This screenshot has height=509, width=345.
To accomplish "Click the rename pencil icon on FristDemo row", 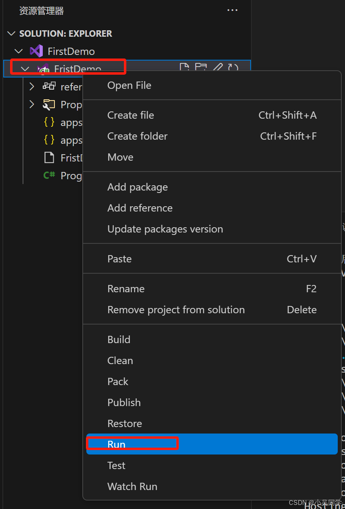I will (x=217, y=67).
